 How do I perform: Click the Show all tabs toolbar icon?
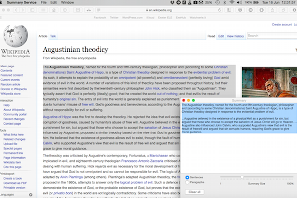click(x=283, y=10)
